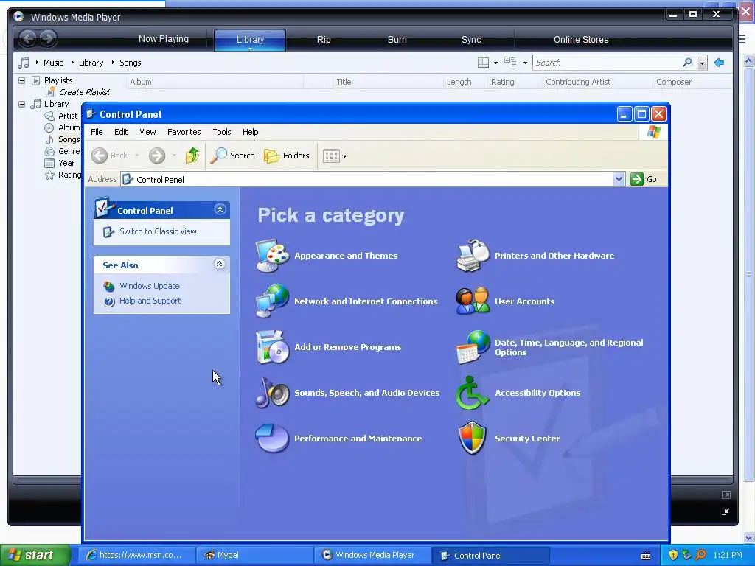The width and height of the screenshot is (755, 566).
Task: Open the Tools menu
Action: click(x=222, y=132)
